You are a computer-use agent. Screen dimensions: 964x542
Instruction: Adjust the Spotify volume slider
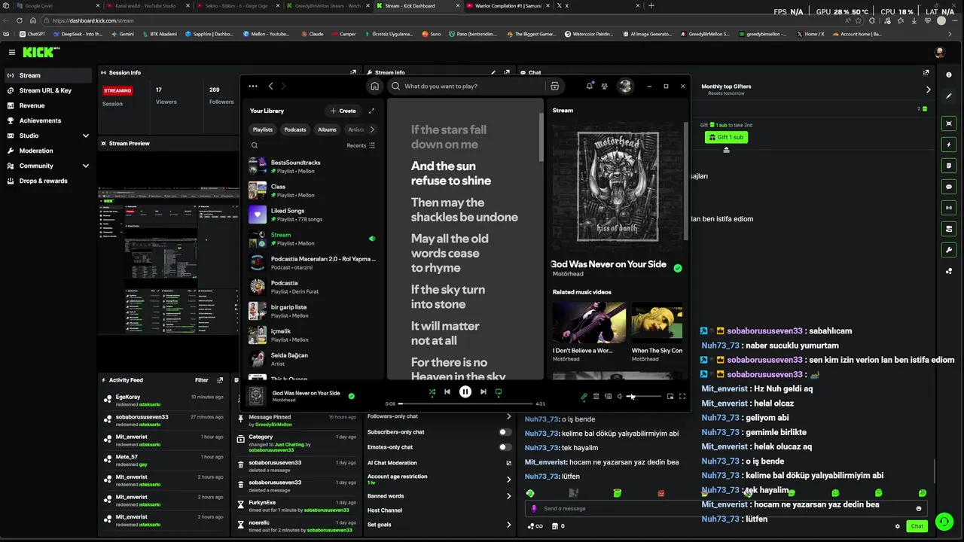tap(644, 396)
